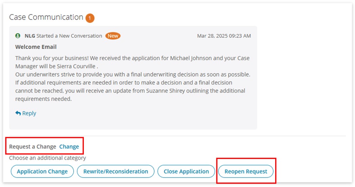Click the Choose an additional category text
The image size is (355, 187).
[48, 158]
